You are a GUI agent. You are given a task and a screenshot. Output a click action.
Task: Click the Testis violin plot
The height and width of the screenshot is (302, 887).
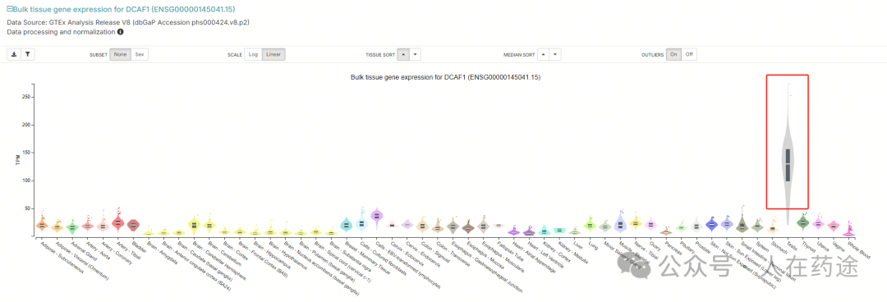(788, 164)
